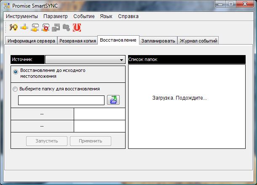This screenshot has height=185, width=257.
Task: Click the grayed-out folder schedule icon
Action: coord(67,27)
